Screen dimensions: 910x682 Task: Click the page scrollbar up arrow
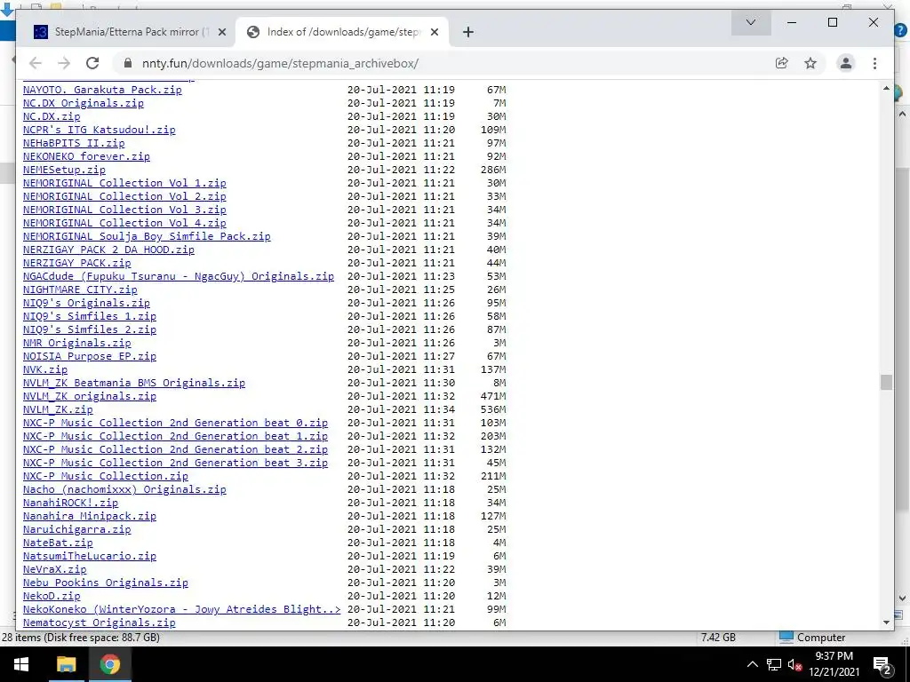(886, 88)
